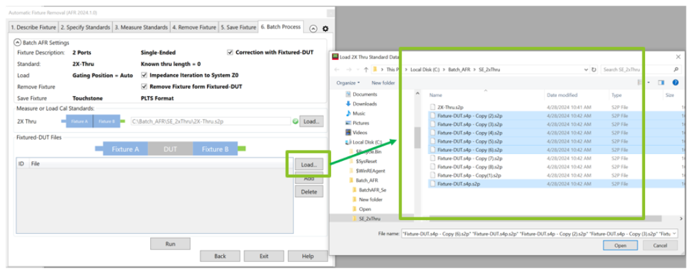Click the search magnifier in SE_2xThru box

pyautogui.click(x=675, y=69)
